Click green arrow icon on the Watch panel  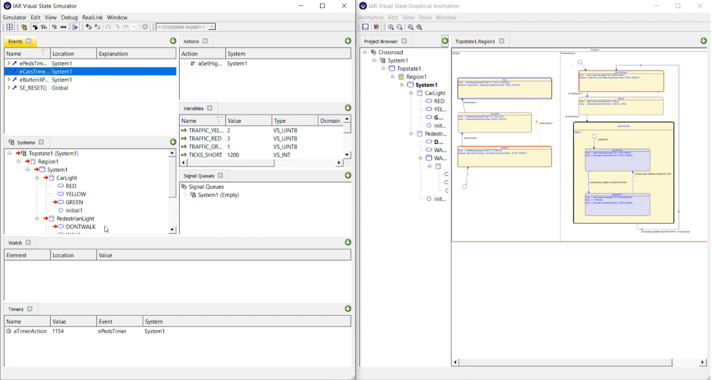[x=348, y=242]
